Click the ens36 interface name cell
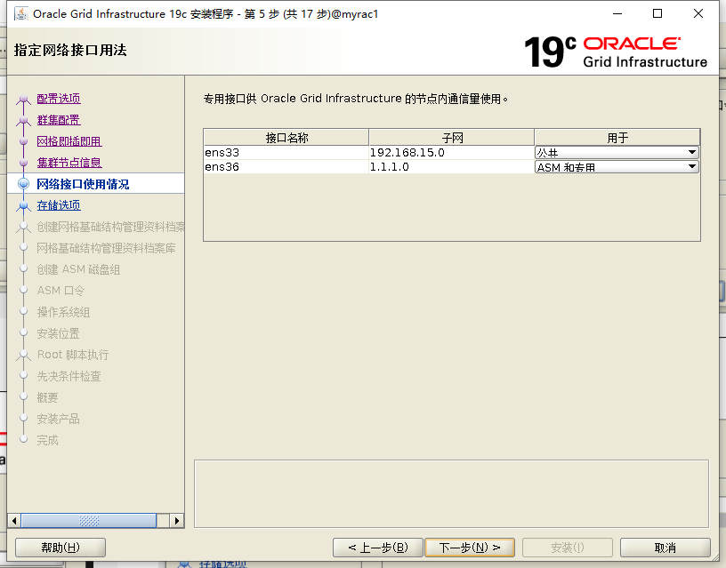Screen dimensions: 726x568 286,167
